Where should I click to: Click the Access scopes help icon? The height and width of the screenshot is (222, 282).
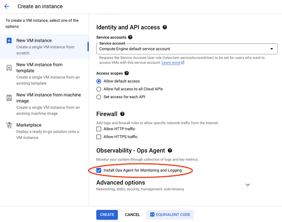click(127, 73)
